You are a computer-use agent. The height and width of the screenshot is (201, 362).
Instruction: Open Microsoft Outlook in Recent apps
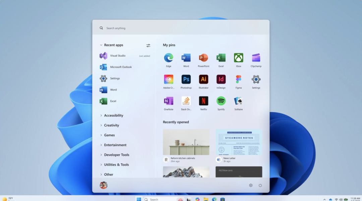coord(125,67)
